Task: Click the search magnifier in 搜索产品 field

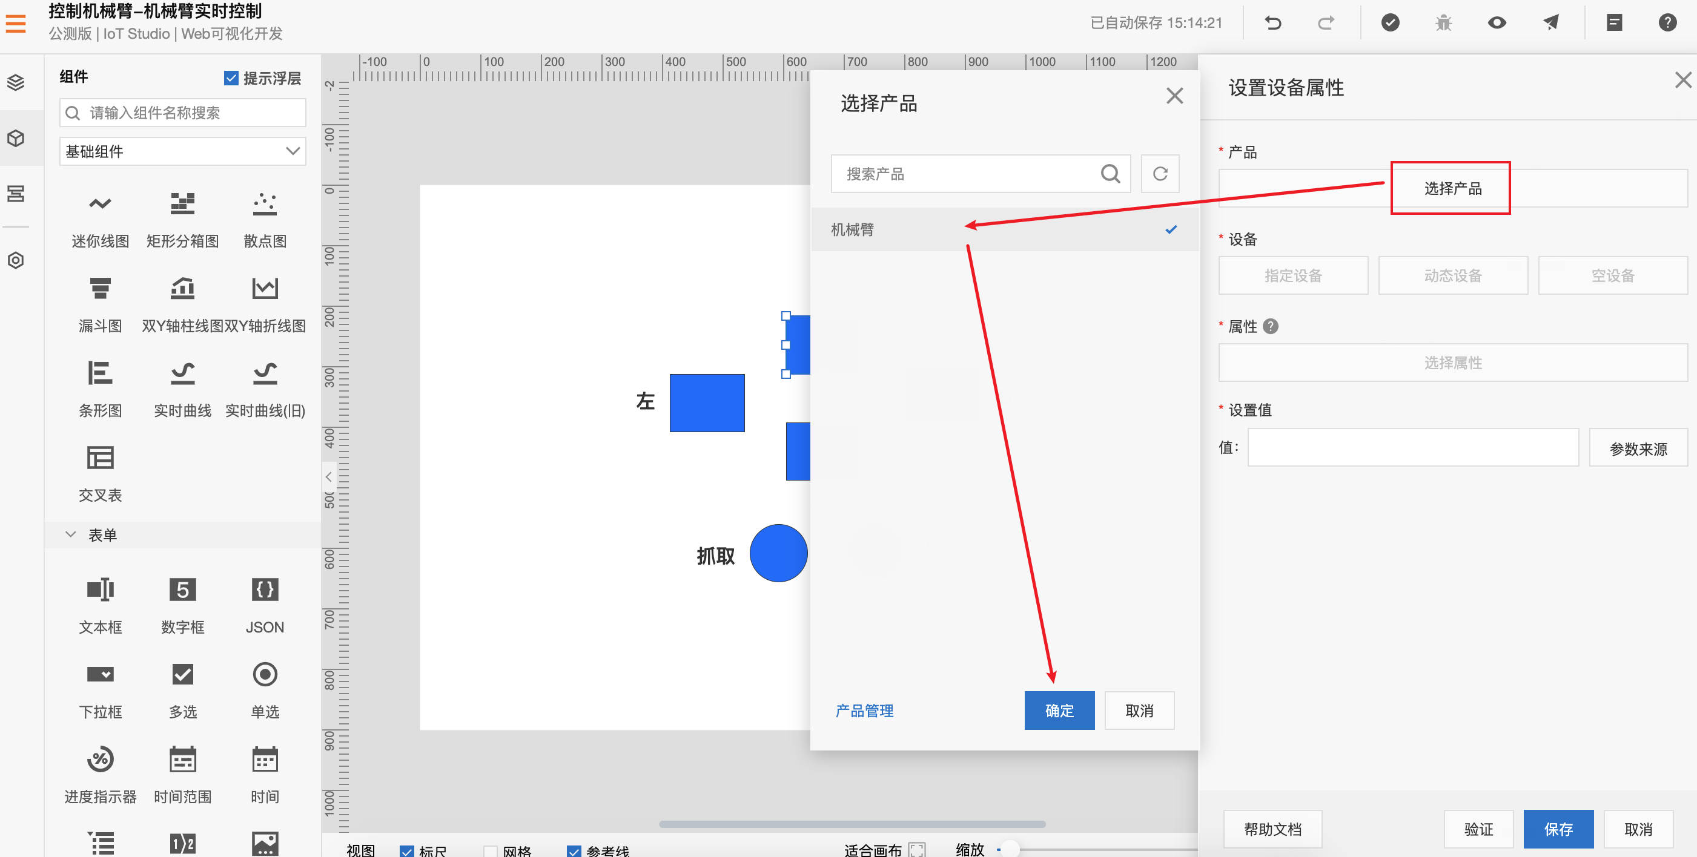Action: coord(1110,174)
